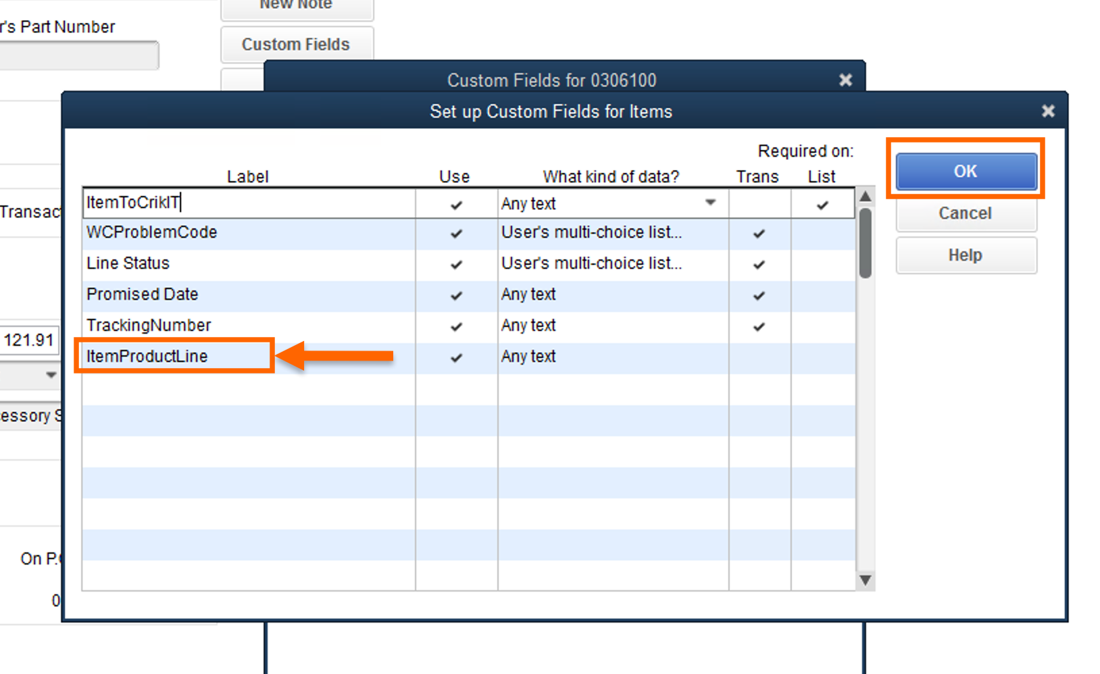The width and height of the screenshot is (1100, 674).
Task: Uncheck Trans required for Promised Date
Action: coord(759,295)
